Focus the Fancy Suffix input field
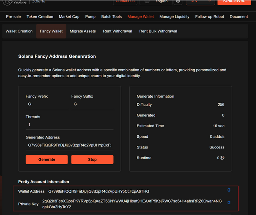The height and width of the screenshot is (215, 256). [92, 104]
